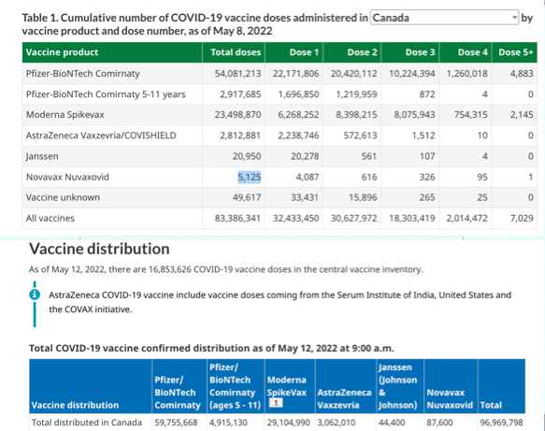Click Total distributed in Canada row label
545x431 pixels.
click(x=87, y=423)
